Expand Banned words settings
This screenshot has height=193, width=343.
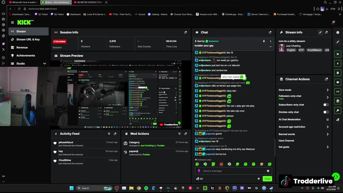point(327,134)
